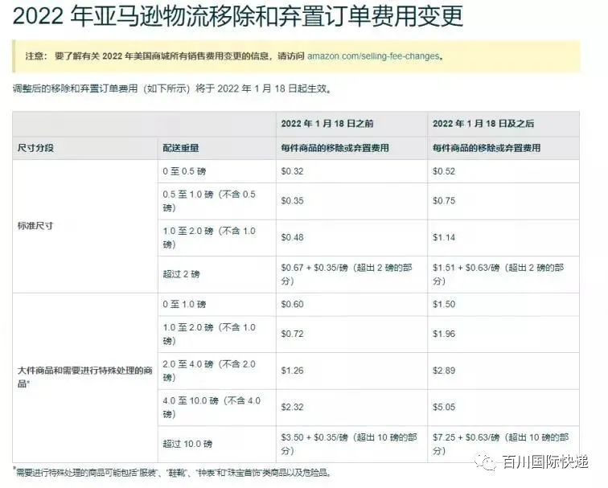Click the footnote about 需要进行特殊处理的商品
The height and width of the screenshot is (488, 608).
(x=173, y=473)
